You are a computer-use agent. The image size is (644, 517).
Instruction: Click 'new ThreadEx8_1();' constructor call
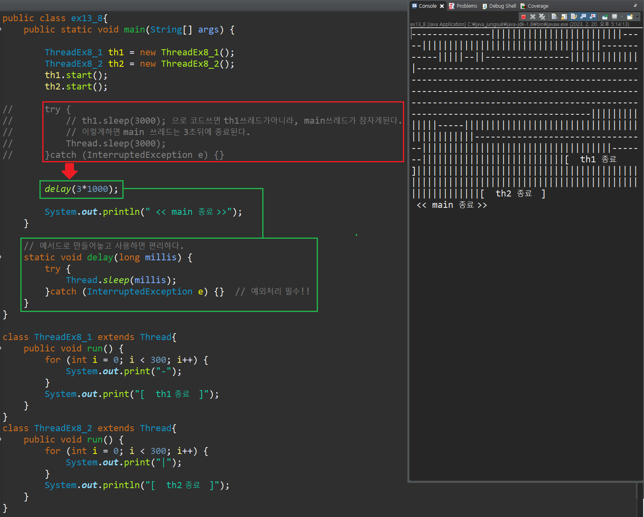point(187,52)
